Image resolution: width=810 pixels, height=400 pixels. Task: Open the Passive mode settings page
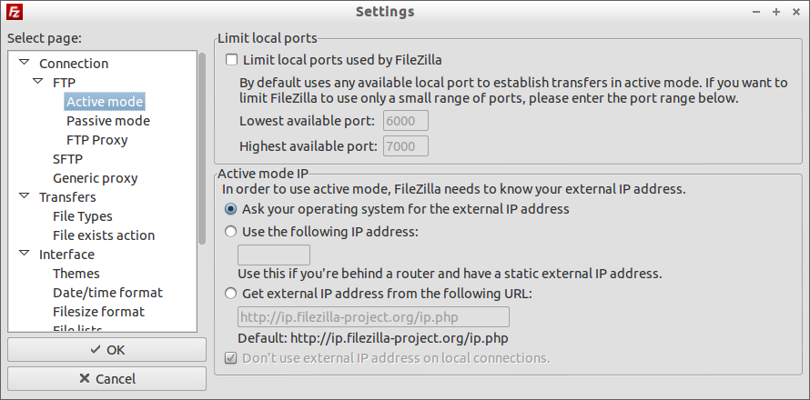[x=108, y=121]
